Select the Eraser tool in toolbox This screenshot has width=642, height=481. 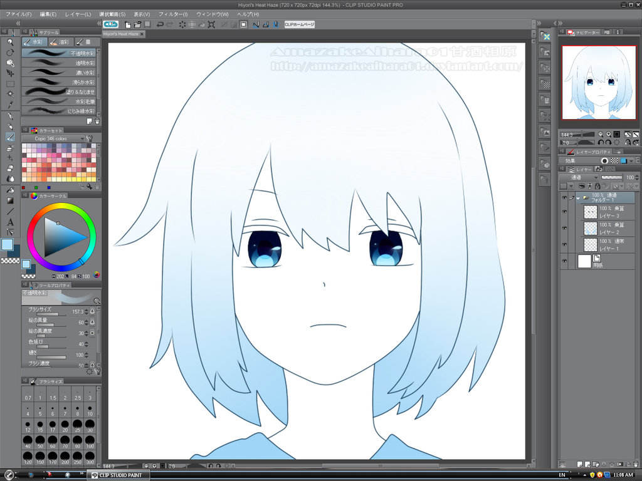click(x=10, y=168)
